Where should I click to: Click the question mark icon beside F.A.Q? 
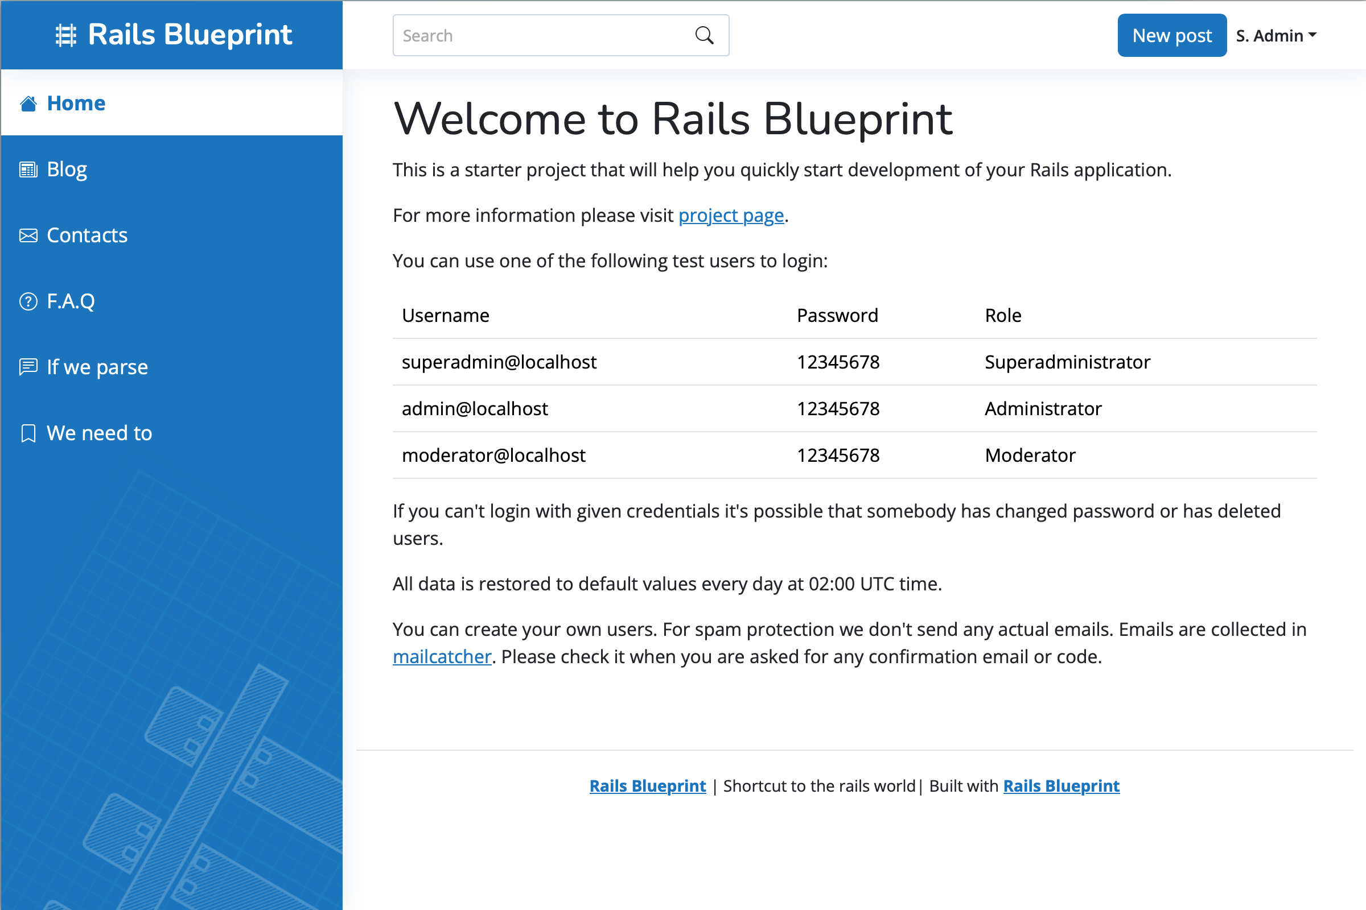coord(28,301)
